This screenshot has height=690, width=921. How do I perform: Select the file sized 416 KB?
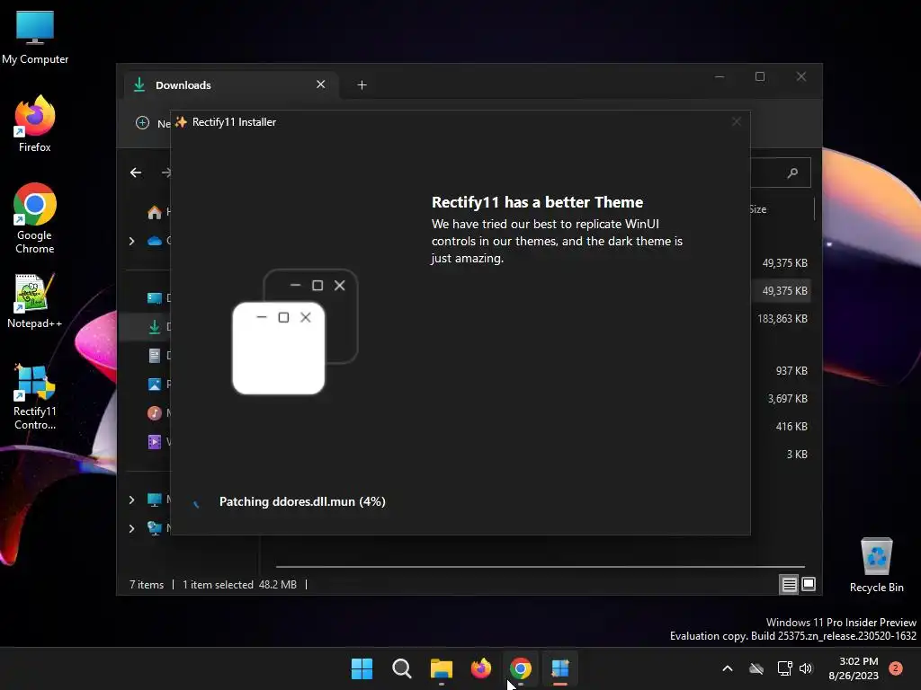pos(791,427)
